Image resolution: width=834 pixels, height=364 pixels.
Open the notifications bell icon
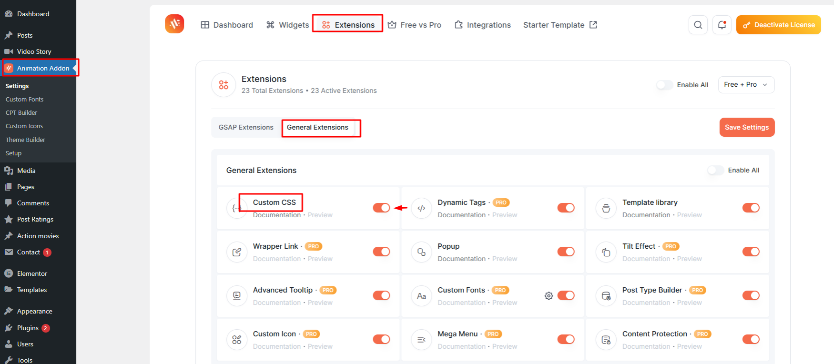tap(722, 25)
